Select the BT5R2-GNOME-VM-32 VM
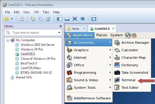 coord(36,73)
